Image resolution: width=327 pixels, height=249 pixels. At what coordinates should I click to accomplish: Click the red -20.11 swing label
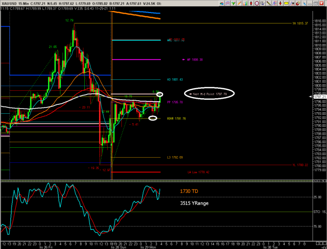pos(84,108)
